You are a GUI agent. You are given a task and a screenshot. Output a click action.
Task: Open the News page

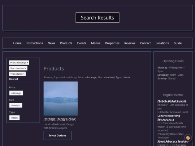click(x=52, y=43)
